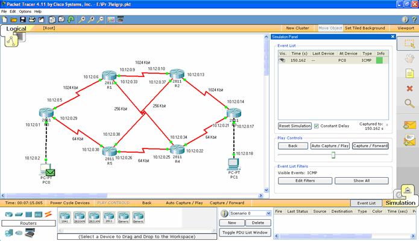Toggle visibility eye of ICMP event
This screenshot has width=419, height=241.
[282, 60]
